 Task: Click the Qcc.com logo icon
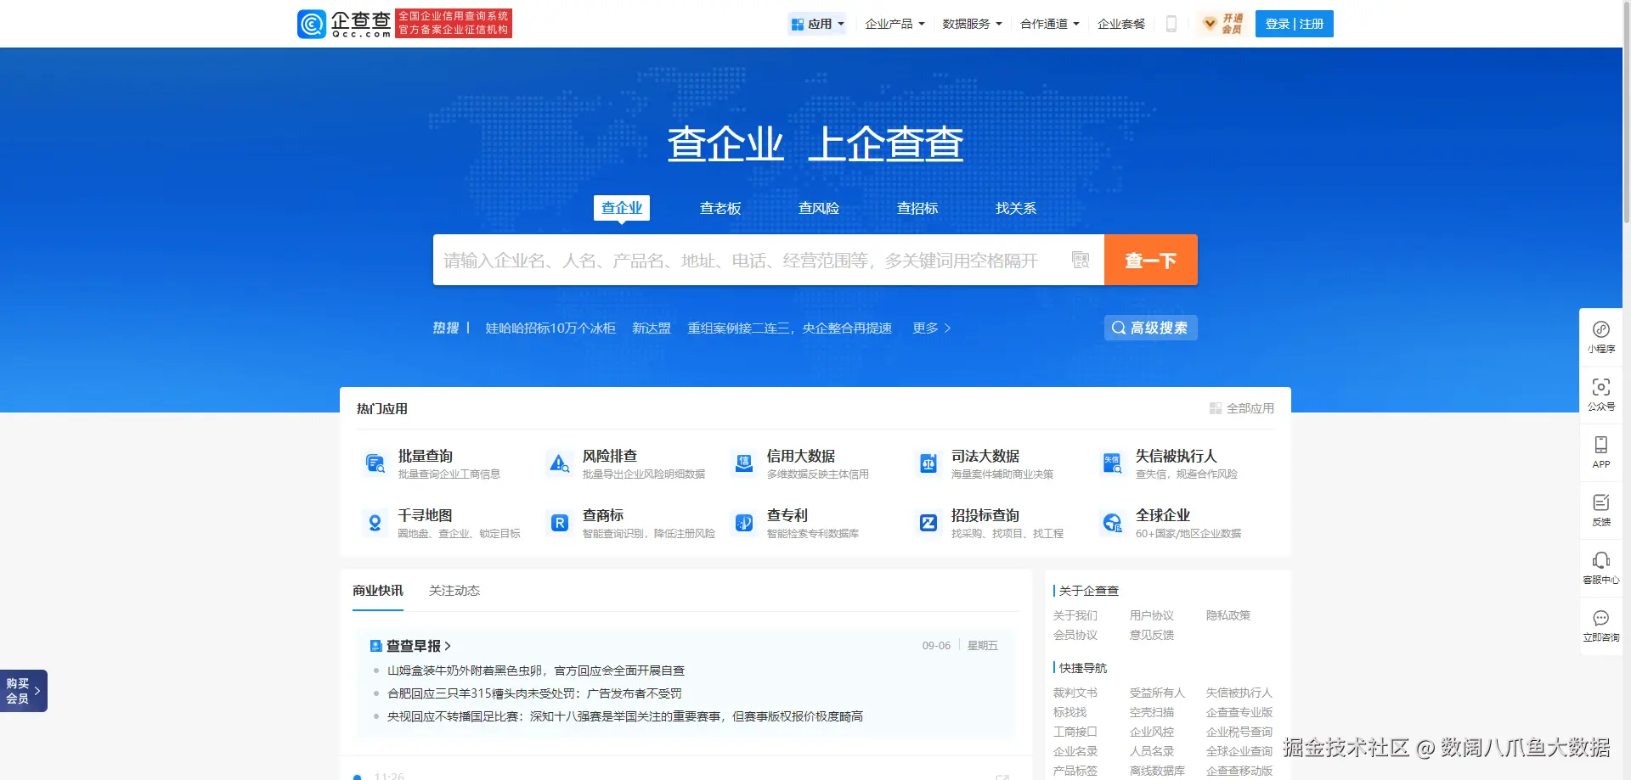pos(312,24)
